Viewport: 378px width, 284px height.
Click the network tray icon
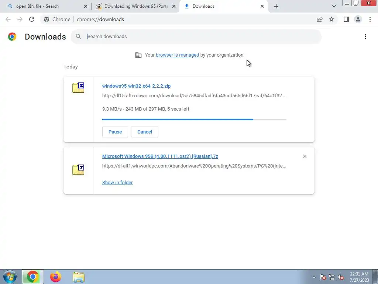332,277
